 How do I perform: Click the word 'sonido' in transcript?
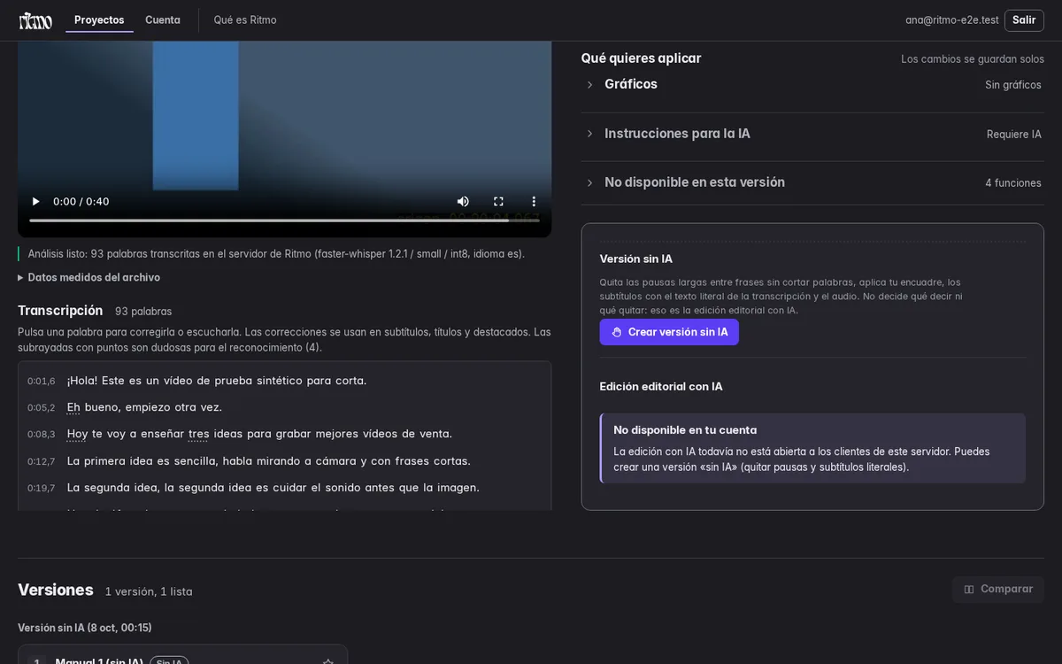(343, 488)
